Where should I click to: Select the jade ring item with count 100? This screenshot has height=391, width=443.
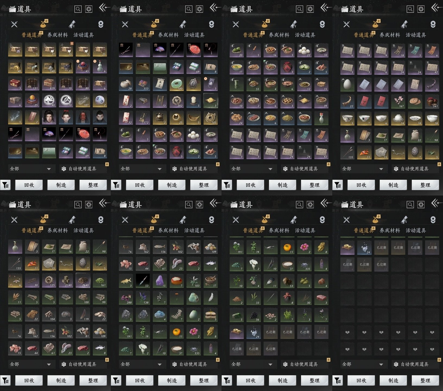[176, 84]
